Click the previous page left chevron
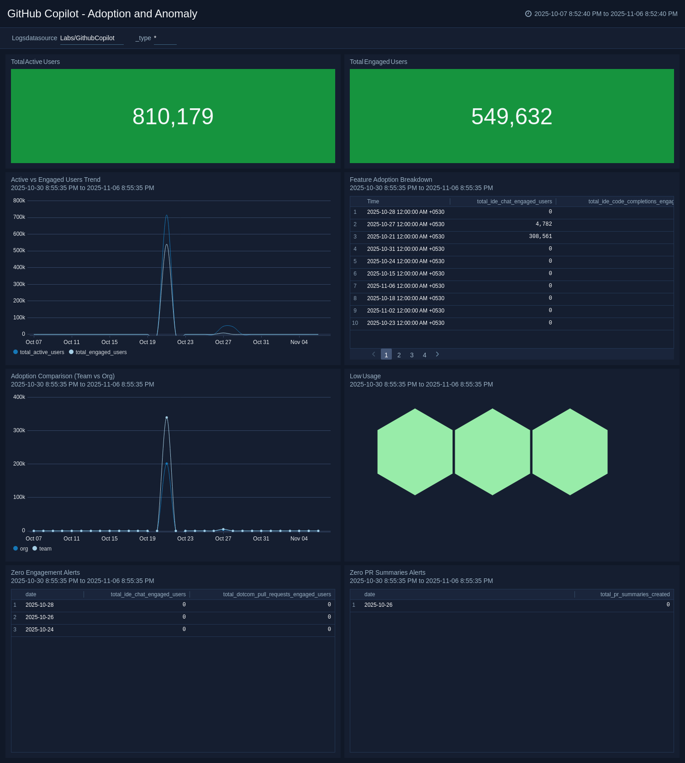 click(x=374, y=355)
